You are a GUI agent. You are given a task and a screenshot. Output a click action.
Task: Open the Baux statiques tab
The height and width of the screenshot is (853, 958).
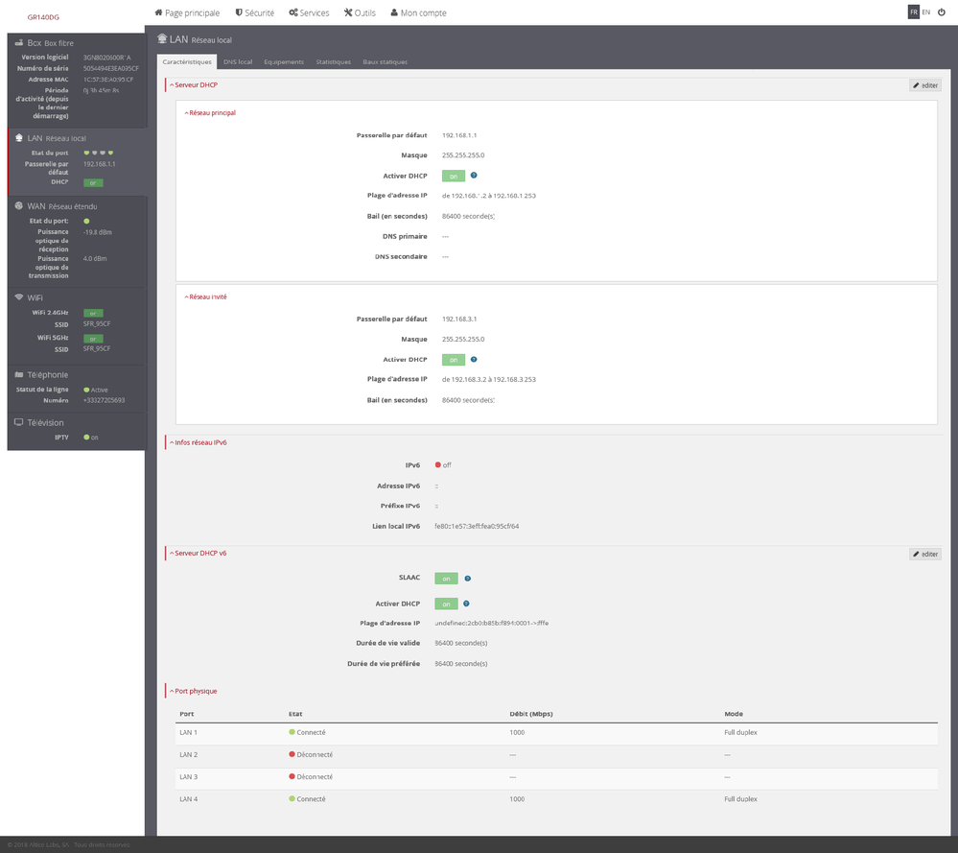click(385, 61)
